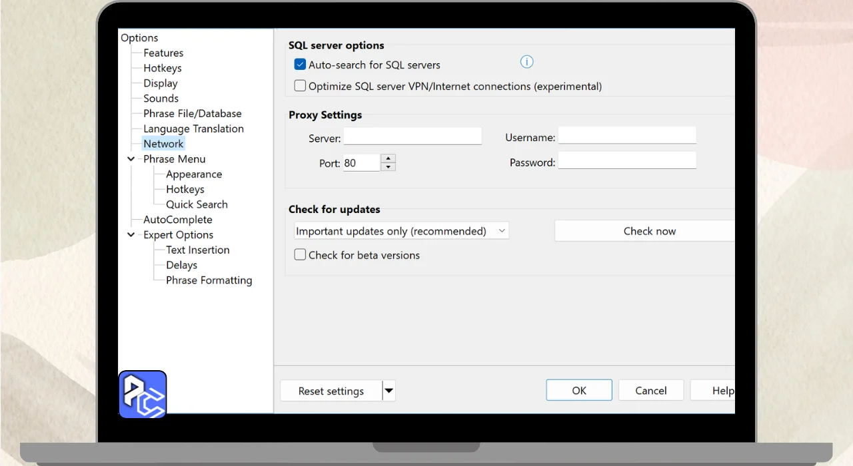
Task: Click the blue PC logo icon
Action: (x=143, y=394)
